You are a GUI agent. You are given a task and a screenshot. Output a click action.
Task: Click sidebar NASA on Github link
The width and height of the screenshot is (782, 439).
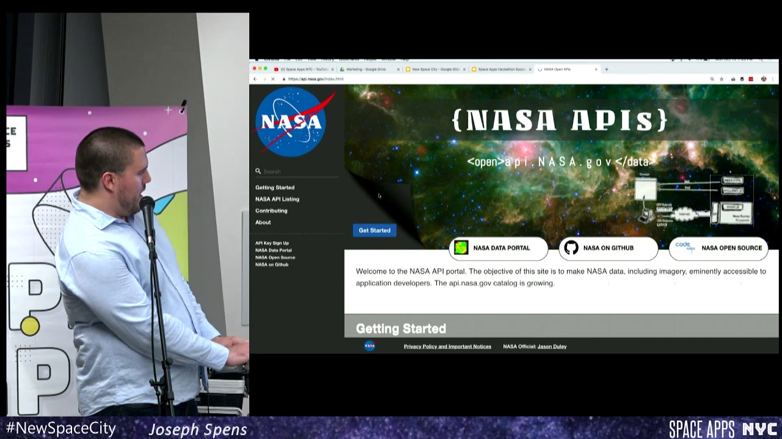(272, 265)
